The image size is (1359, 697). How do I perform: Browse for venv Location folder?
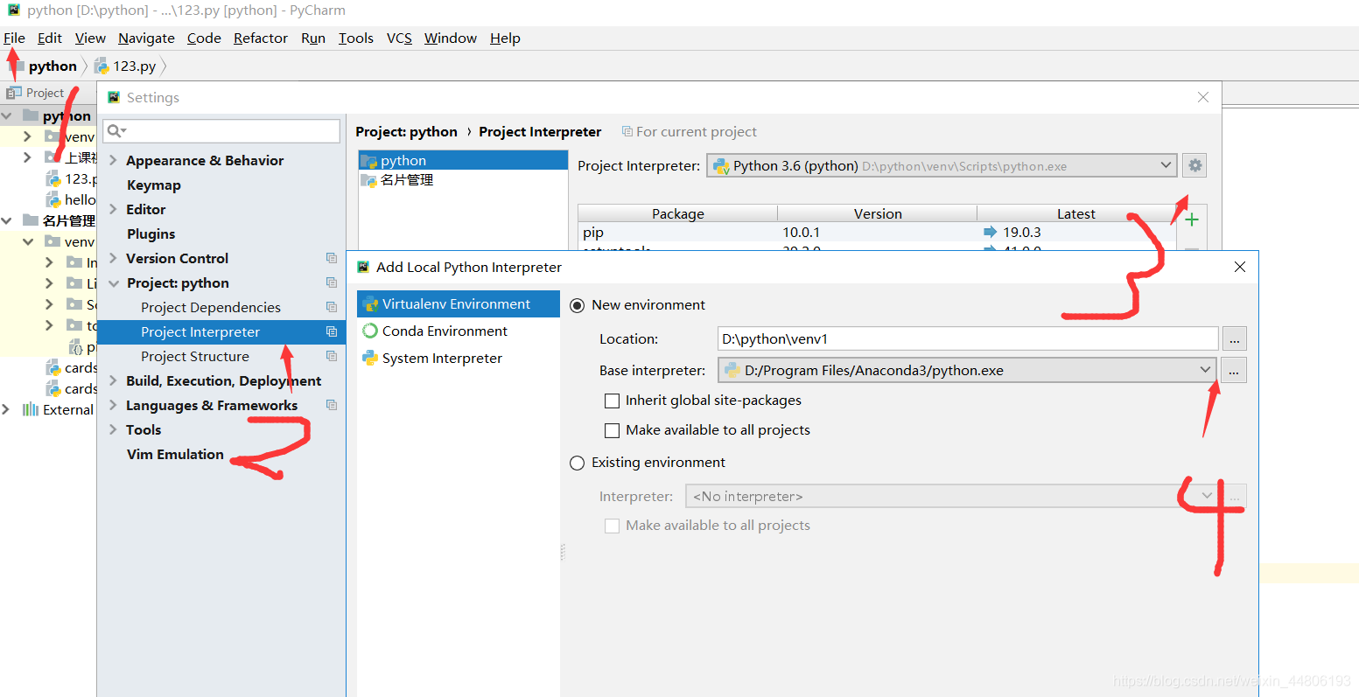pos(1234,339)
